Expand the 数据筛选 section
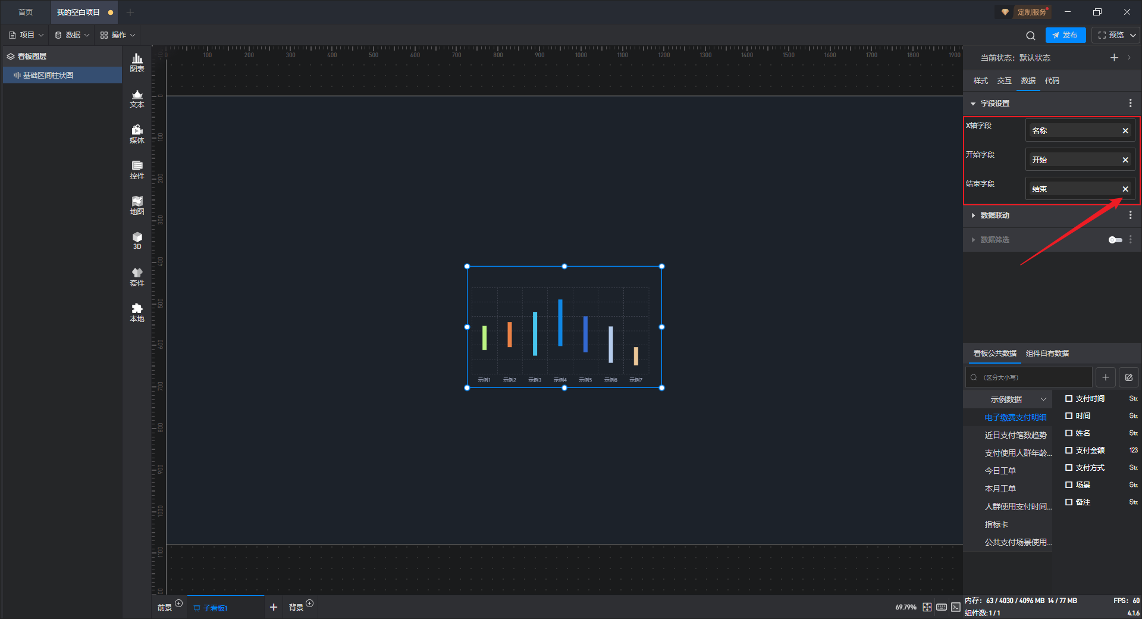The width and height of the screenshot is (1142, 619). (x=973, y=240)
